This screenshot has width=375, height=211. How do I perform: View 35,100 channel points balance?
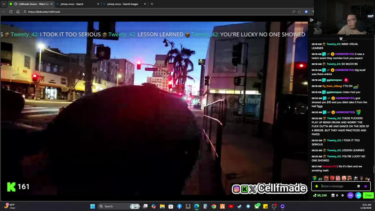point(320,195)
